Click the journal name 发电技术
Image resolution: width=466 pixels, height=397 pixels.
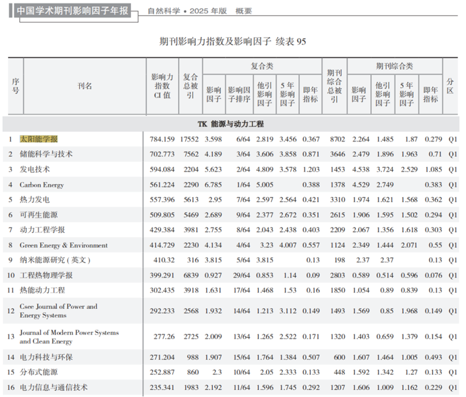click(x=35, y=169)
